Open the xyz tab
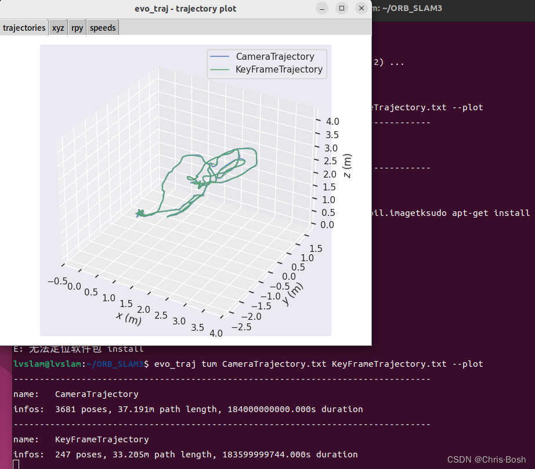This screenshot has width=535, height=469. tap(58, 28)
